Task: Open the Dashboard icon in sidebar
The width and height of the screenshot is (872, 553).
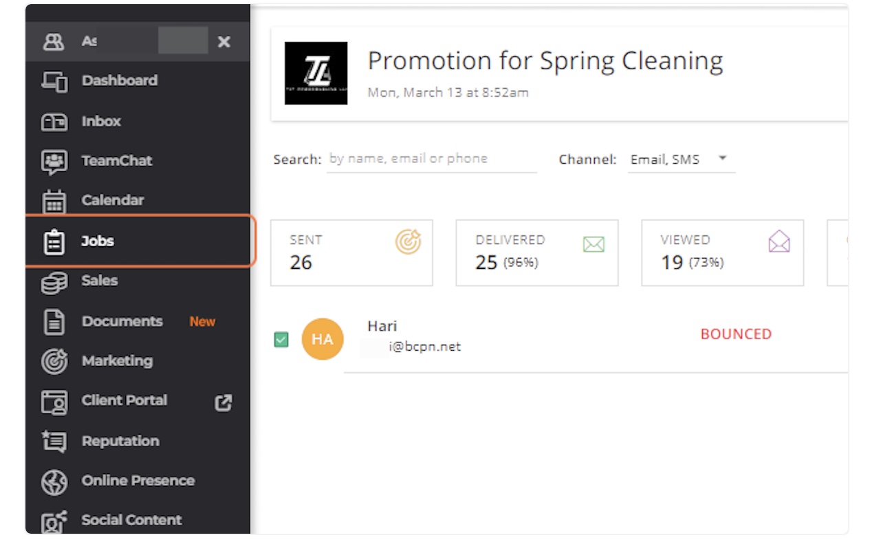Action: coord(54,81)
